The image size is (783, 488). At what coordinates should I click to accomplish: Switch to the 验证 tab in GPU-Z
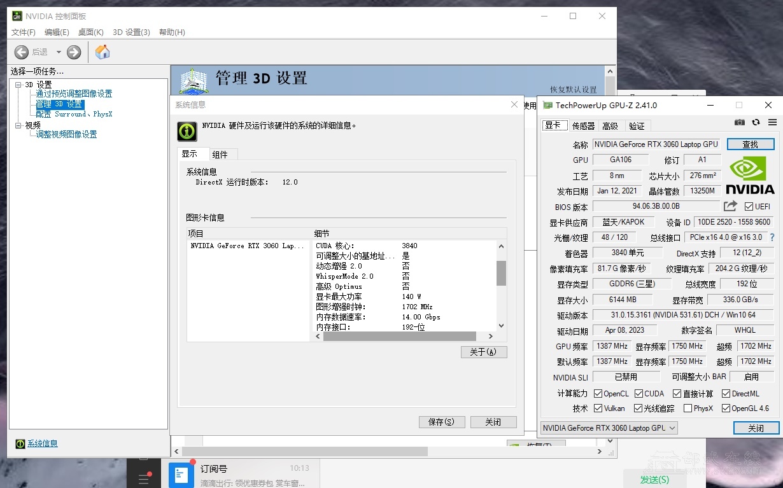click(636, 126)
